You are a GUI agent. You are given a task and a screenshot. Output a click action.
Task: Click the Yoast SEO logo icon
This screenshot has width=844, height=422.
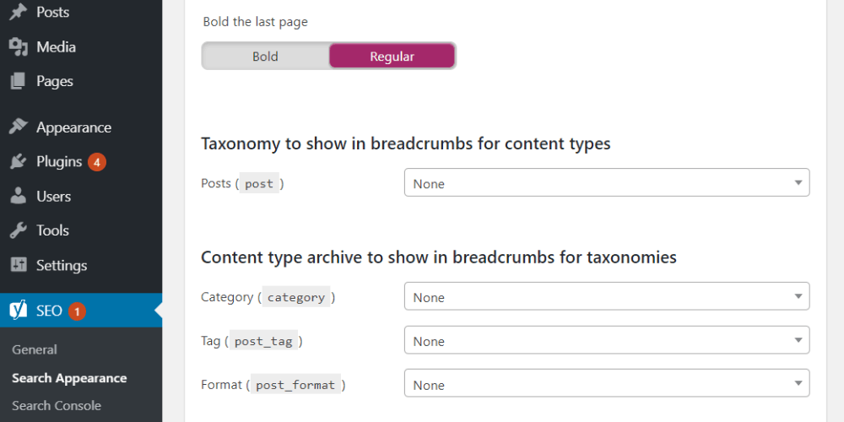(x=19, y=311)
